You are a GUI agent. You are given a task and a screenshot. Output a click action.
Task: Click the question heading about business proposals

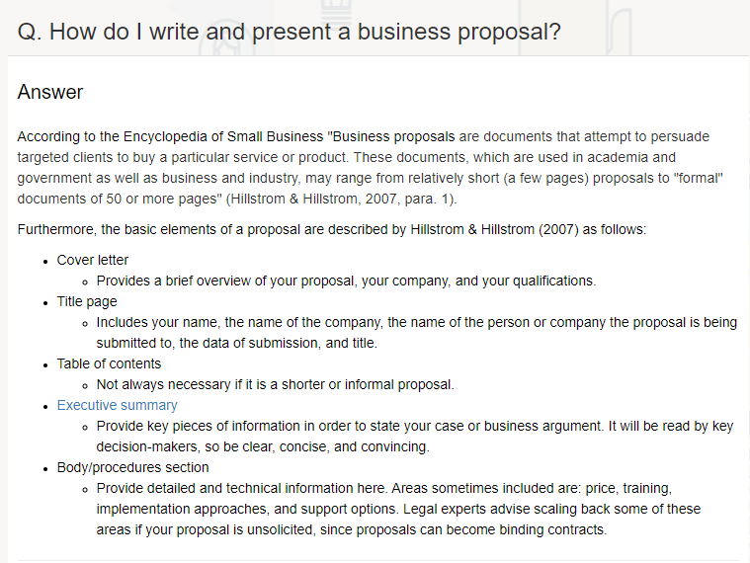289,32
